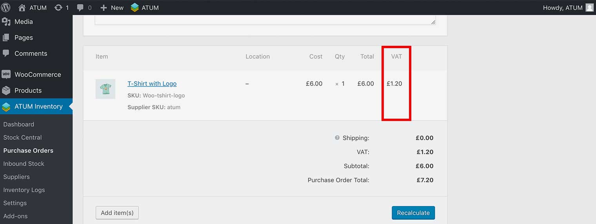Open the comments bubble icon in admin bar
Image resolution: width=596 pixels, height=224 pixels.
pyautogui.click(x=80, y=7)
